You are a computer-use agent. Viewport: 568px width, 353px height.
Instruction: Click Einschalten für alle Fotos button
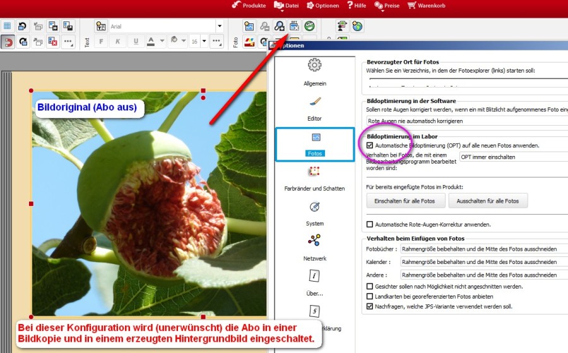point(406,201)
